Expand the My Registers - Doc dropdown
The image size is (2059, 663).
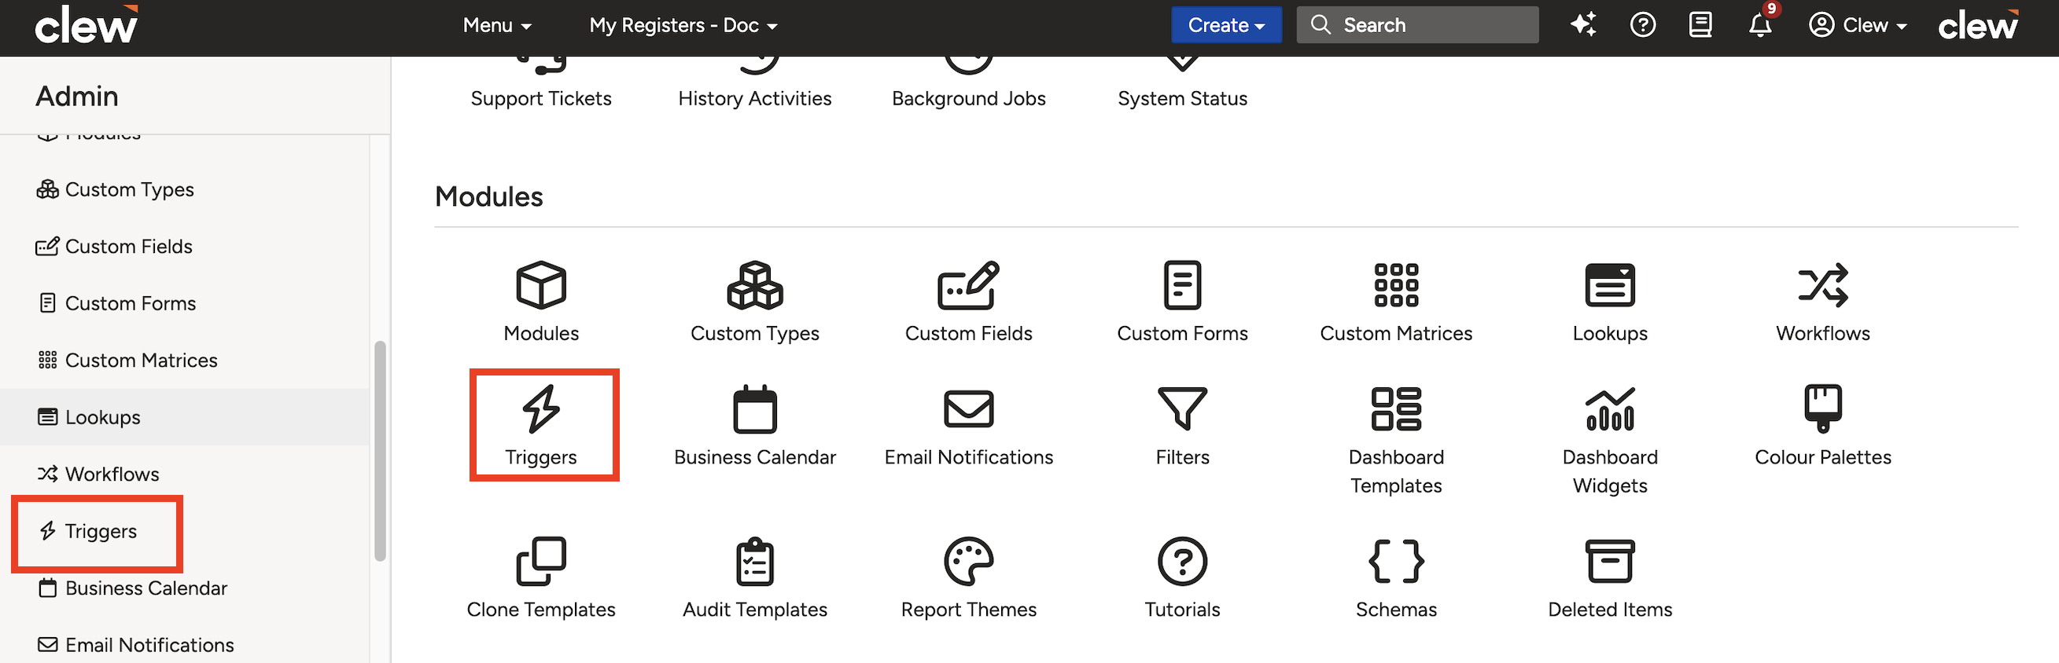(683, 26)
